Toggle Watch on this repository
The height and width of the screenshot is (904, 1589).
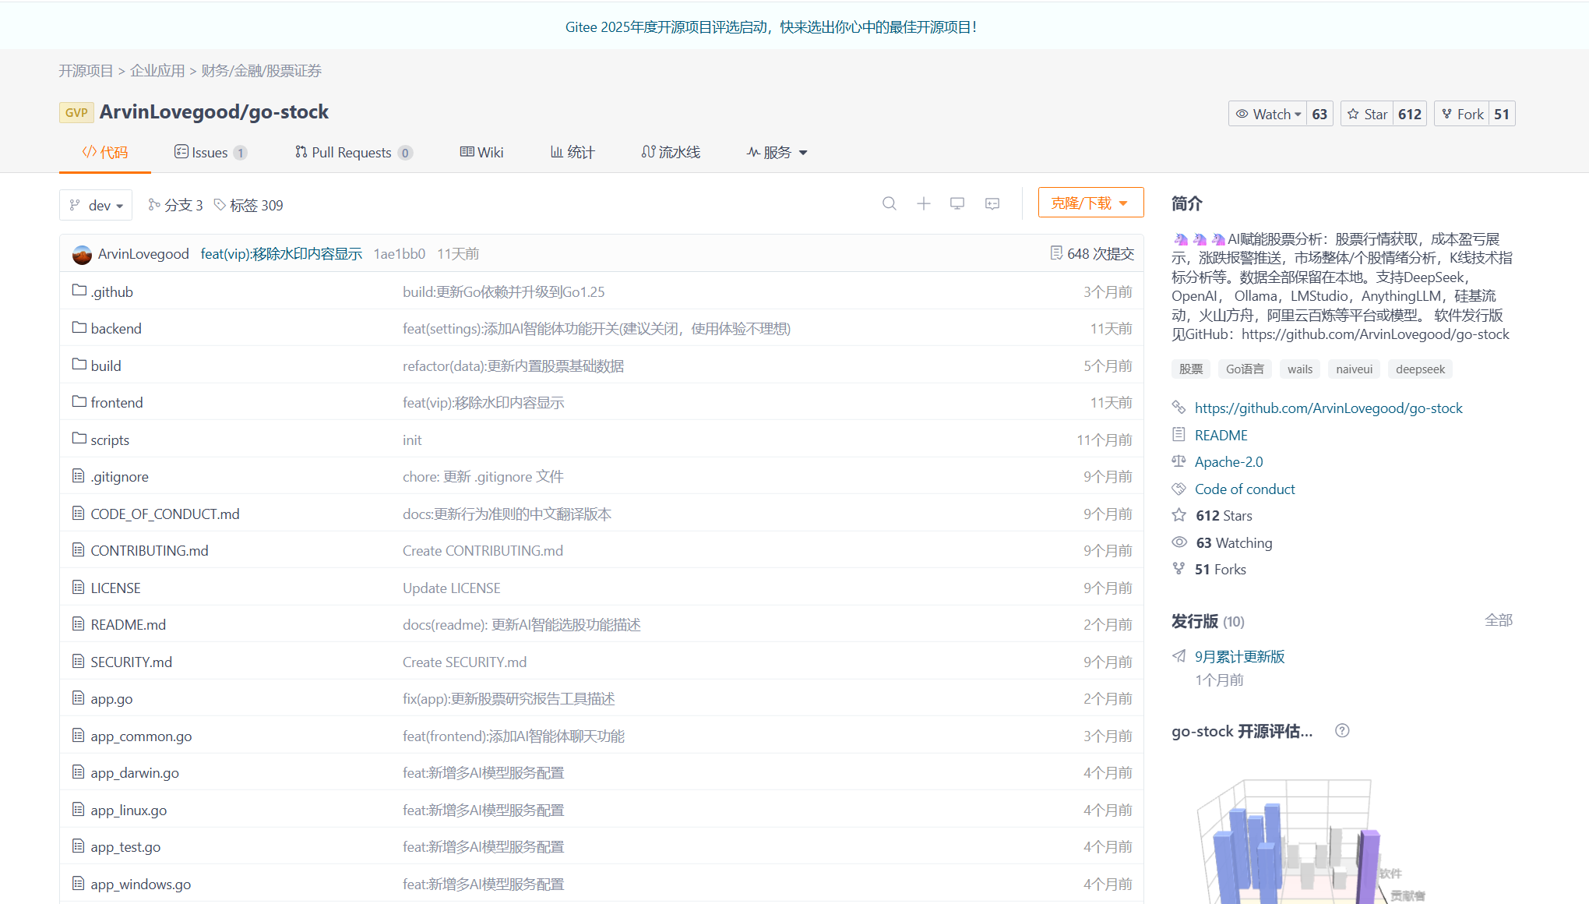pyautogui.click(x=1268, y=114)
